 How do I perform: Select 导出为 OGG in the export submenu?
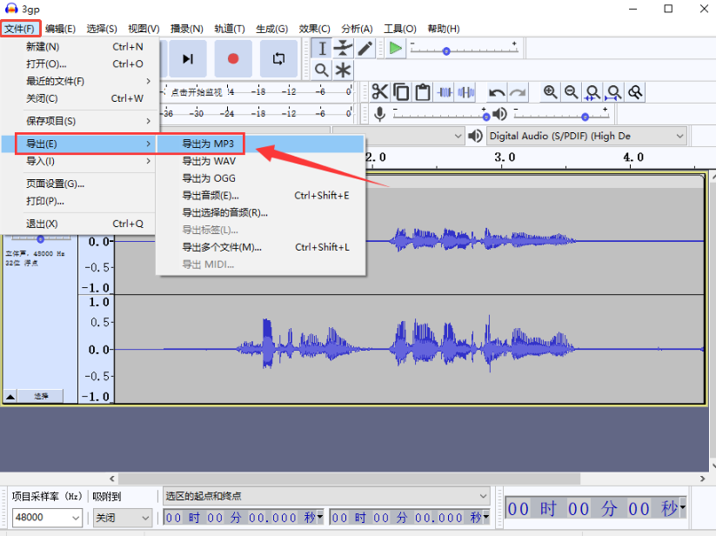260,178
